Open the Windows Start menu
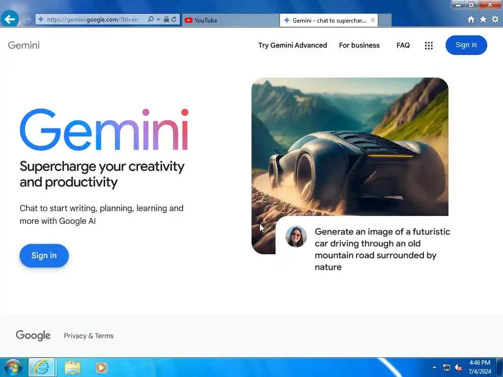The height and width of the screenshot is (377, 503). (x=13, y=367)
